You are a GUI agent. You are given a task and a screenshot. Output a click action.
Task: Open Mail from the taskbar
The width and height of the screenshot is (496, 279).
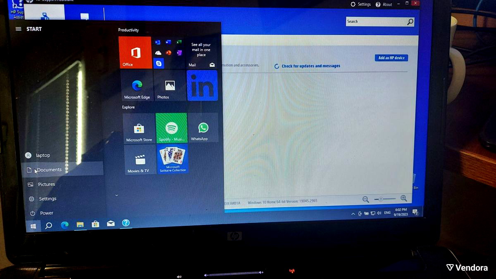pyautogui.click(x=111, y=224)
